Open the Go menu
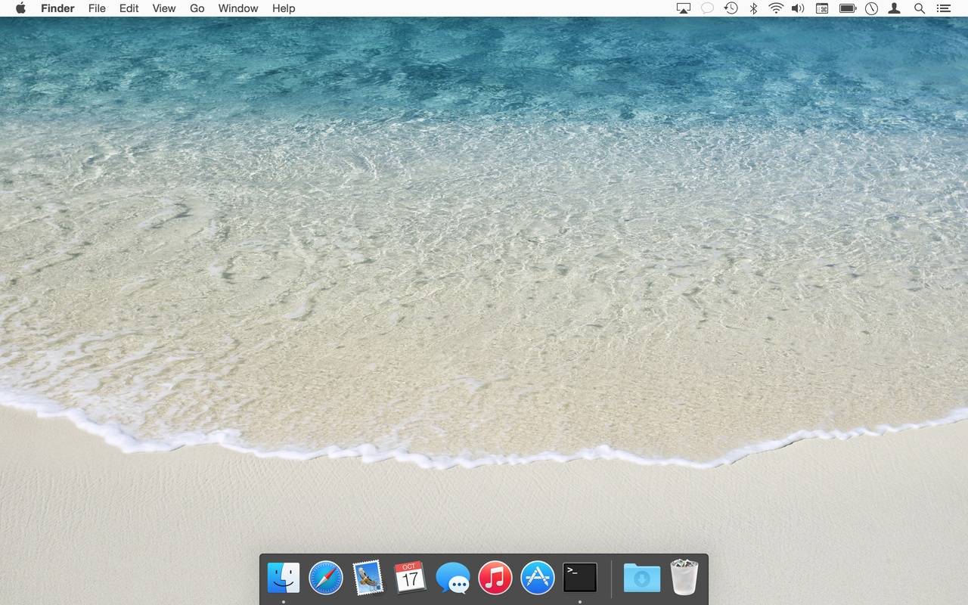 197,8
